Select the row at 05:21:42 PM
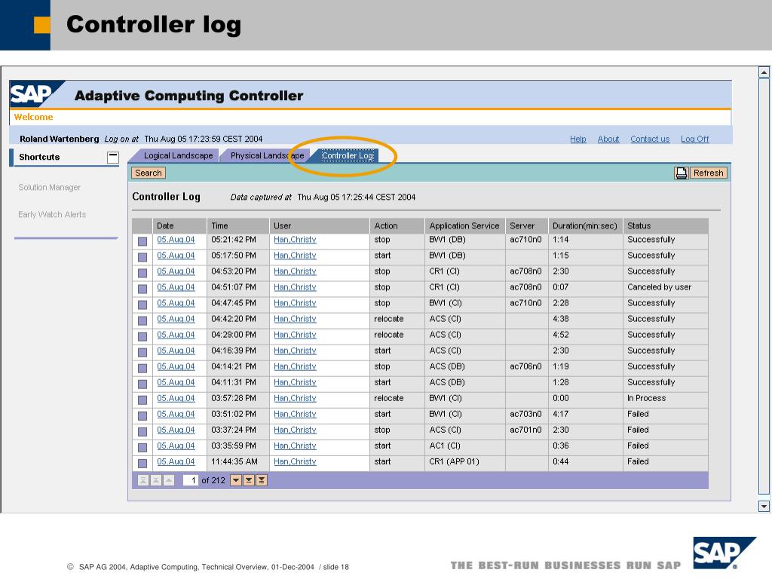Image resolution: width=772 pixels, height=579 pixels. [x=142, y=241]
